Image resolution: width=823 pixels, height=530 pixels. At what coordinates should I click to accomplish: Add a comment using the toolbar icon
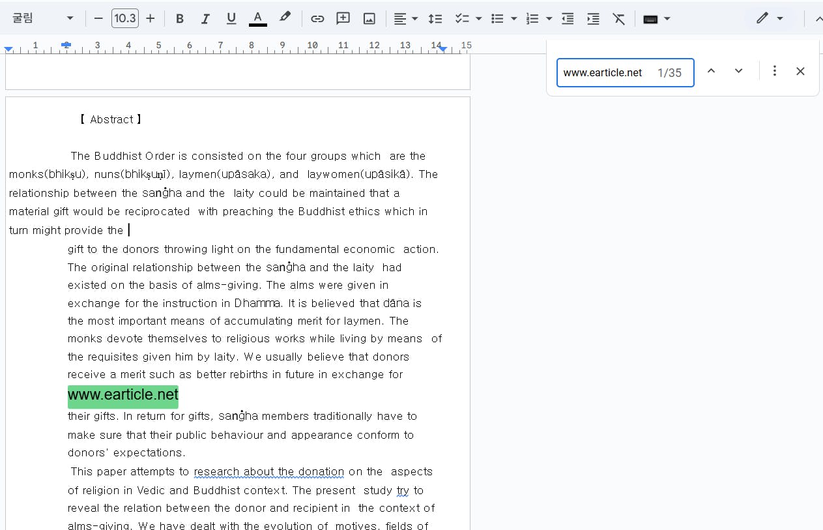point(343,19)
